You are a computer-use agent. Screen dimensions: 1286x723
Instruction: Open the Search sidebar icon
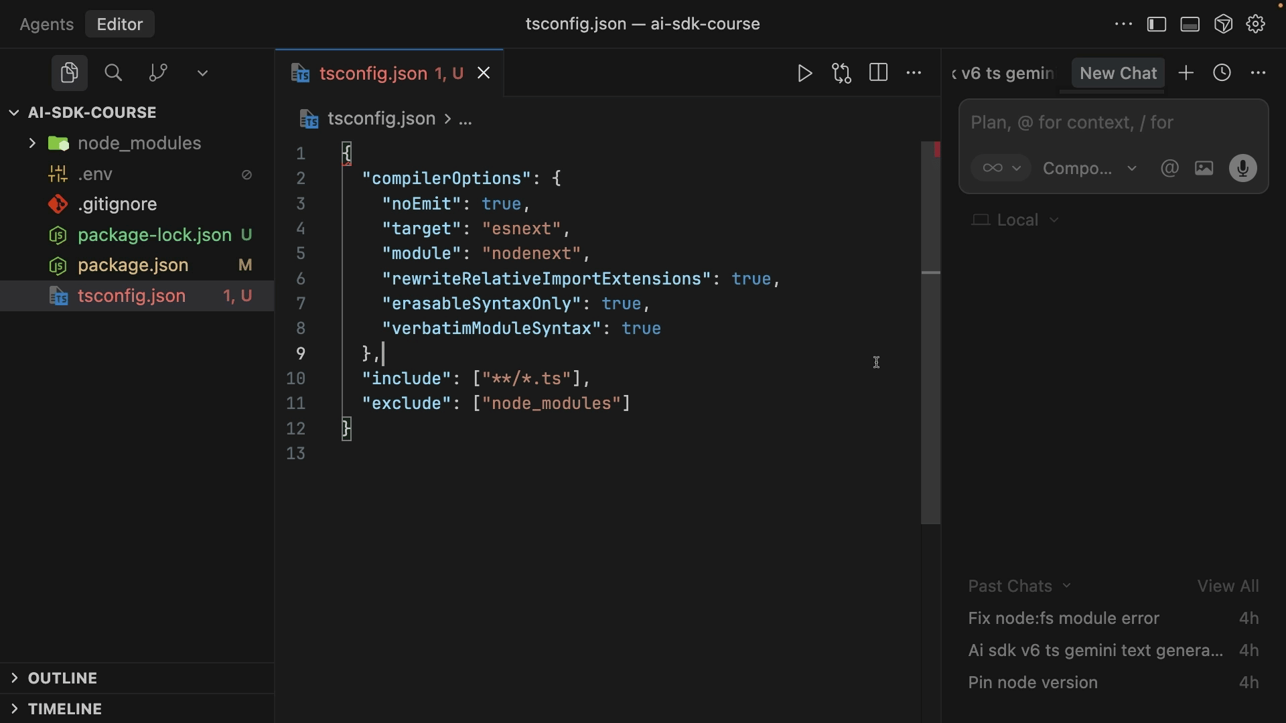tap(113, 73)
